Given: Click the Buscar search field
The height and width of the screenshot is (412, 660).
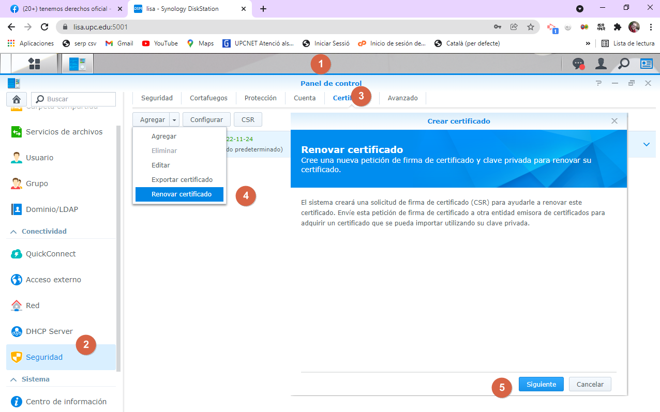Looking at the screenshot, I should [x=78, y=99].
